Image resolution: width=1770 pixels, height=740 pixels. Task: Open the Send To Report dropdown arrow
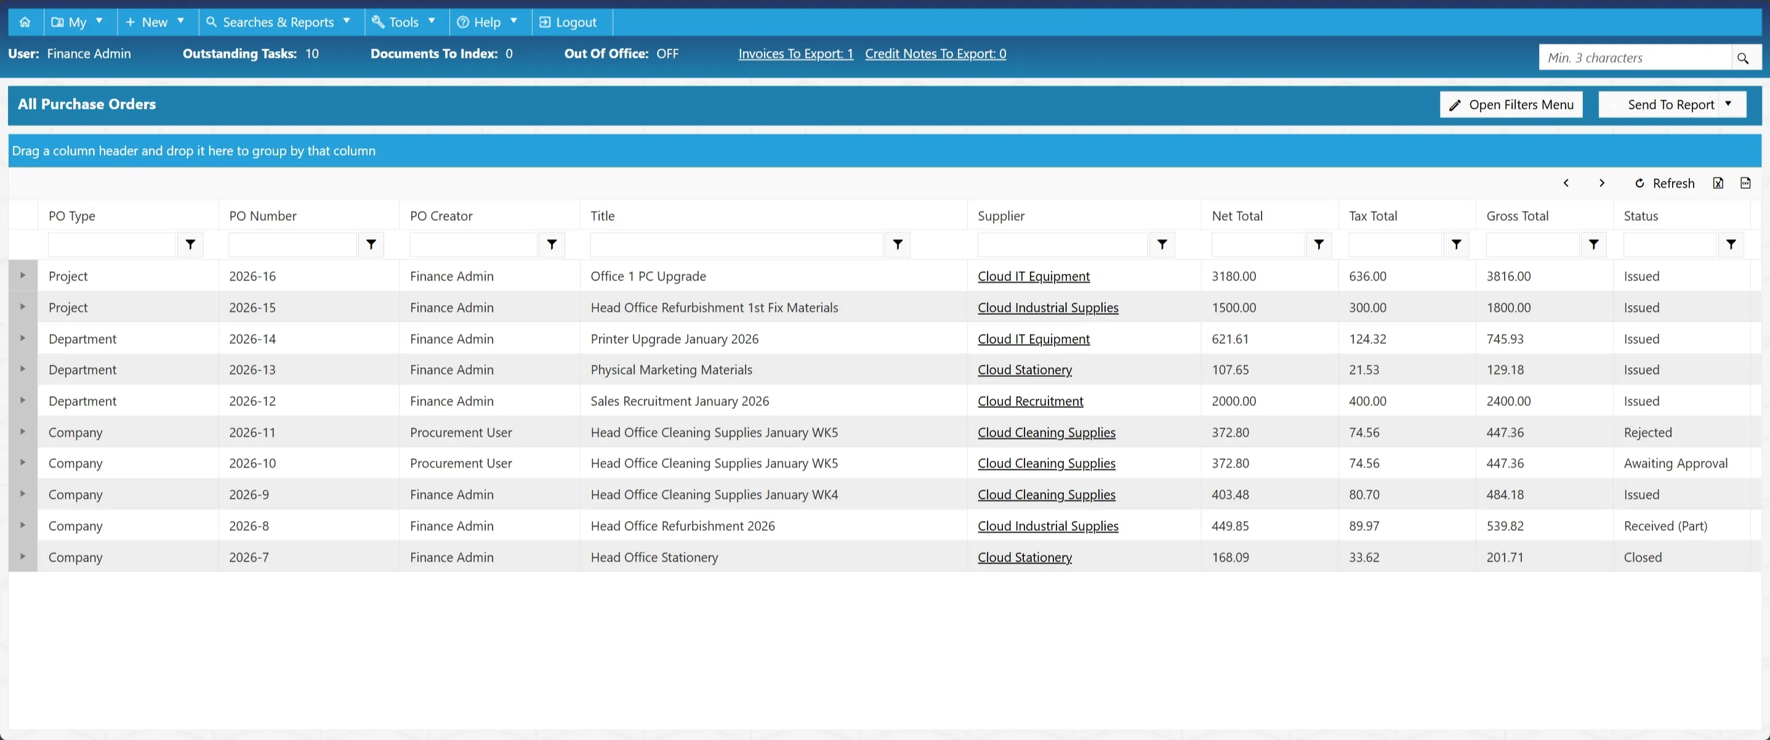pos(1729,105)
